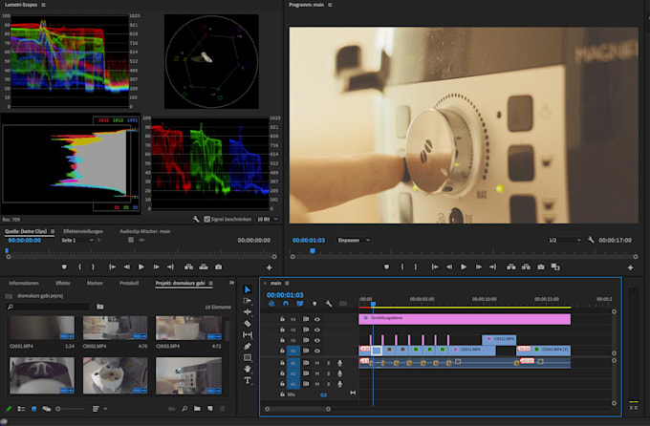Add marker in timeline header
This screenshot has width=650, height=426.
pos(314,304)
